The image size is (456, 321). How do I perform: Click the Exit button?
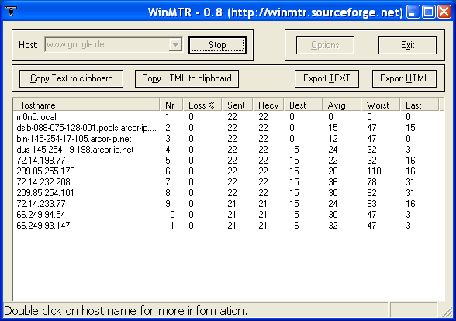click(x=407, y=45)
